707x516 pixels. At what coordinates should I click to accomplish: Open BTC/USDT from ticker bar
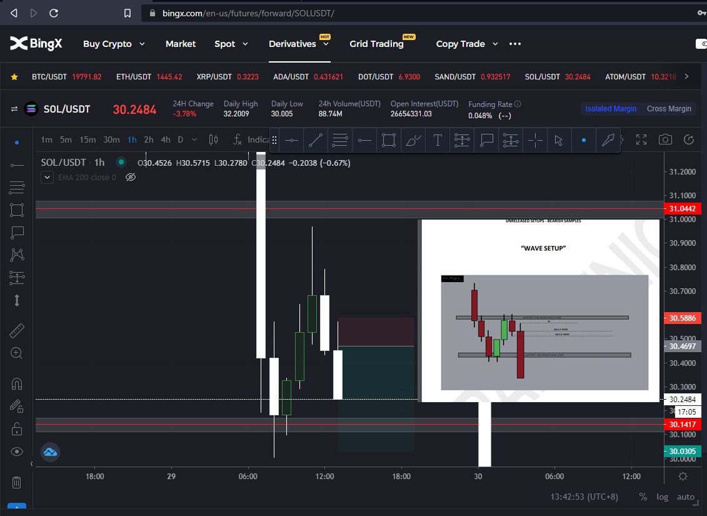click(x=66, y=77)
